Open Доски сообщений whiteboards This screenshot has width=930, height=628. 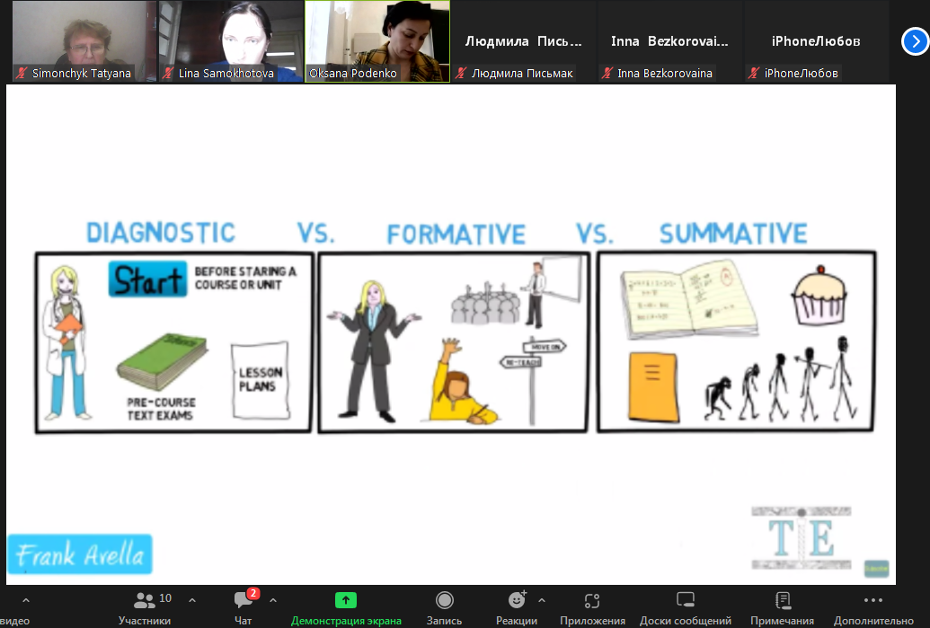pyautogui.click(x=686, y=606)
